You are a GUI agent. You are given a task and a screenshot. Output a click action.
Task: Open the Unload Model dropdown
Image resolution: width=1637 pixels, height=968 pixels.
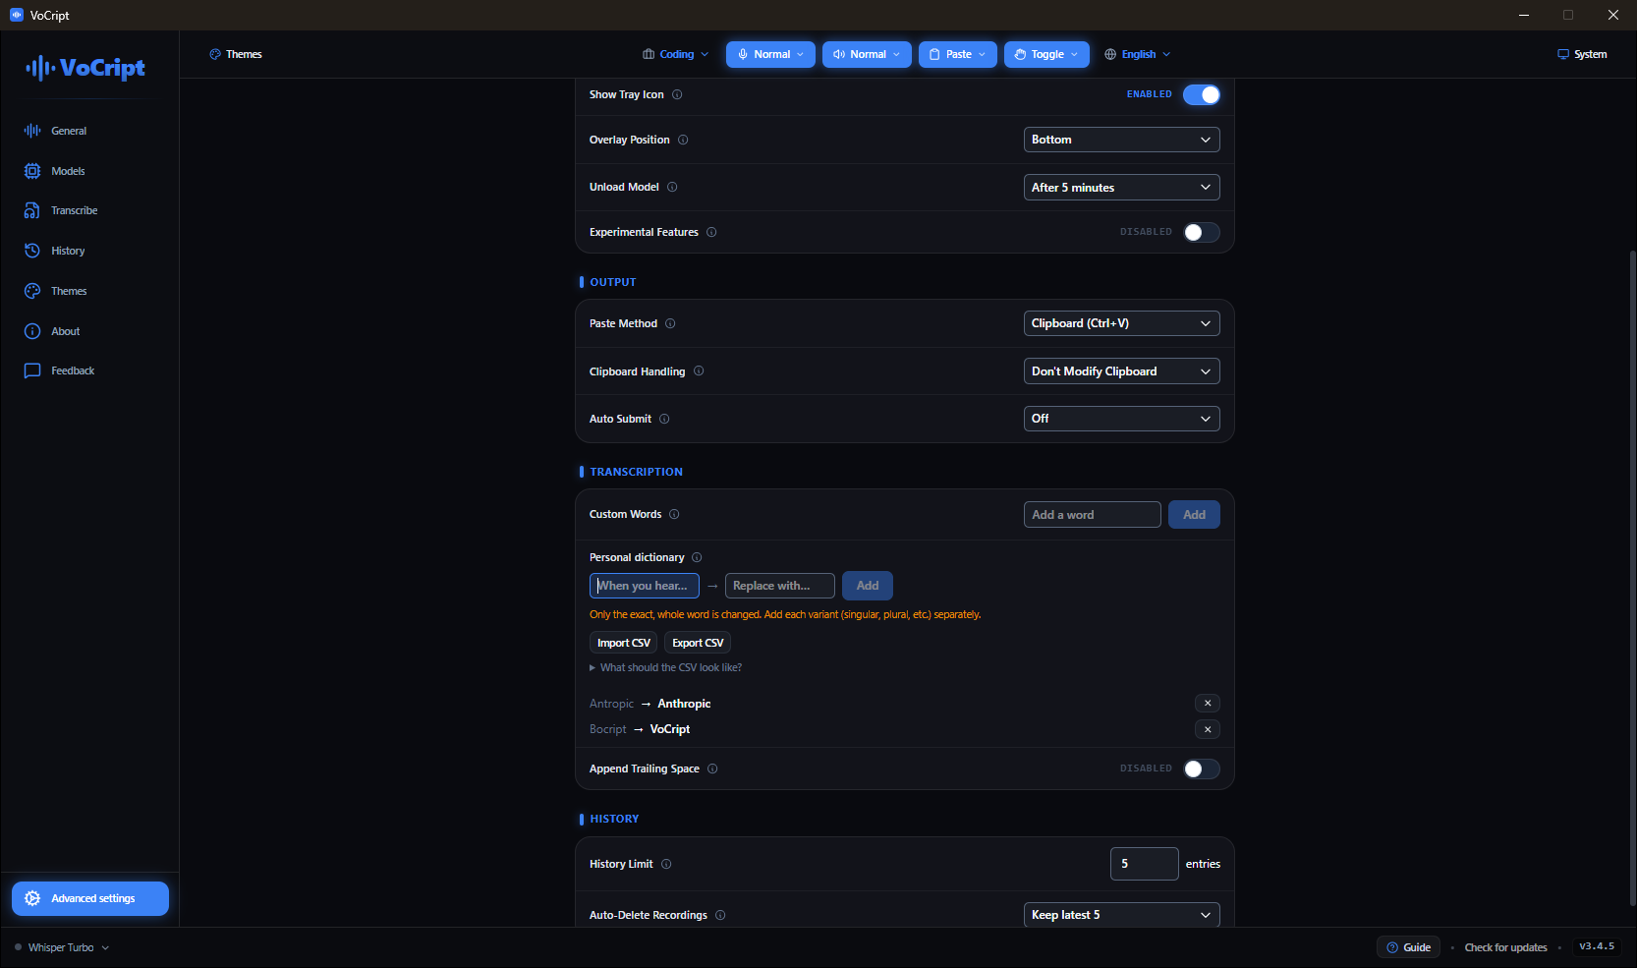click(x=1121, y=188)
